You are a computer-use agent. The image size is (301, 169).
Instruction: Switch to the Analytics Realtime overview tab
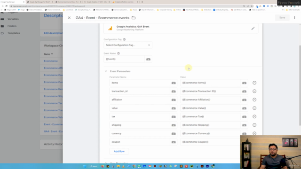125,2
